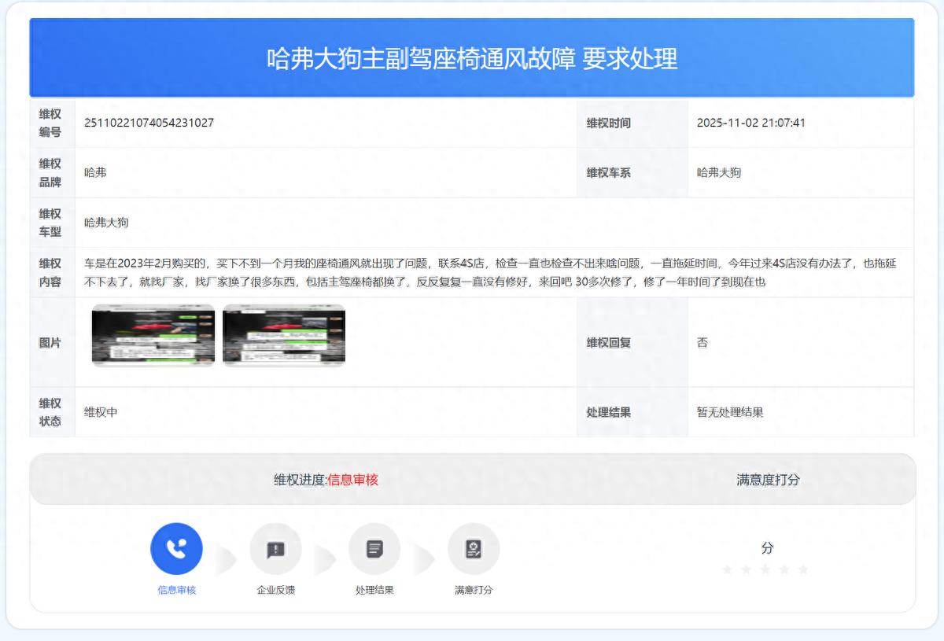This screenshot has width=944, height=641.
Task: Click the 维权时间 label cell
Action: (632, 123)
